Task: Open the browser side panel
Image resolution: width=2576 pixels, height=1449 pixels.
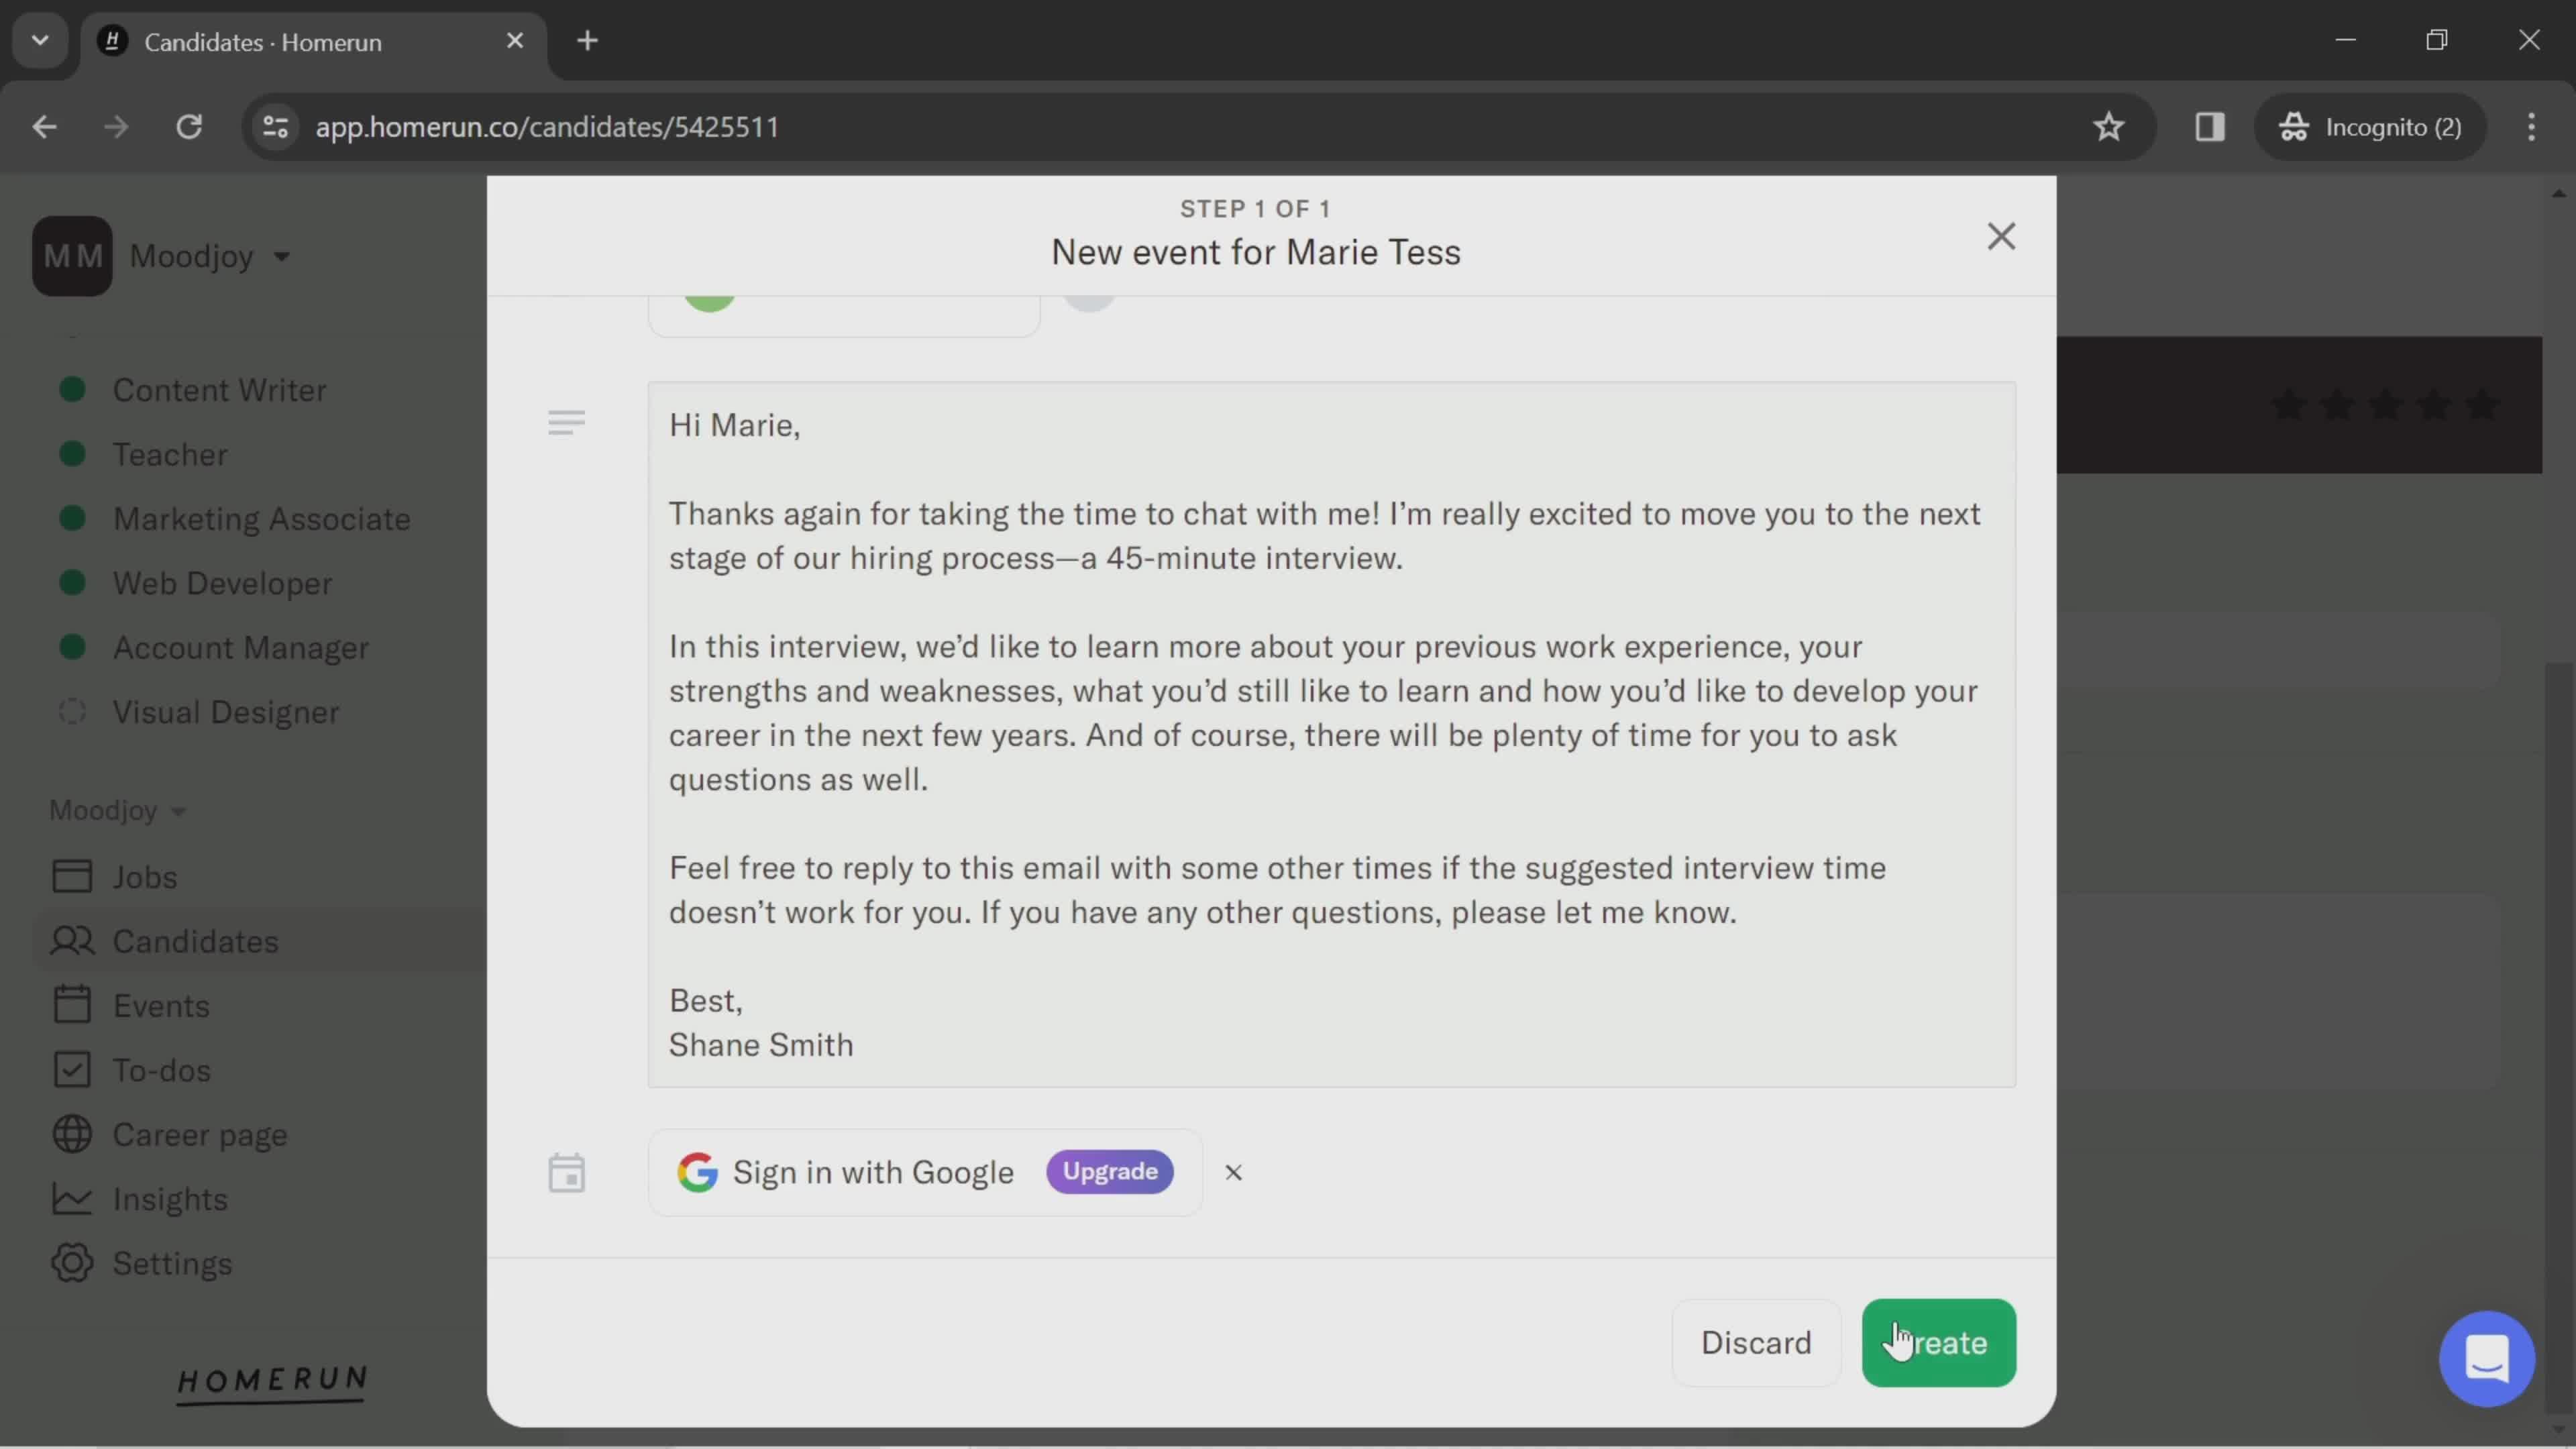Action: click(2209, 127)
